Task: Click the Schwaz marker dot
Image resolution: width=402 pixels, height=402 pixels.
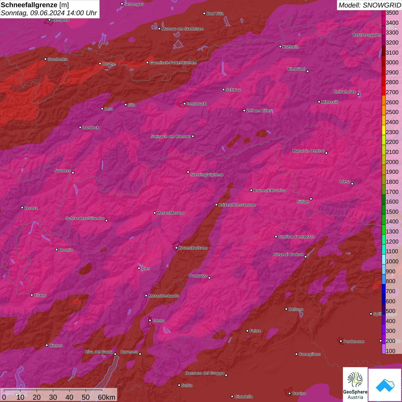Action: point(223,90)
